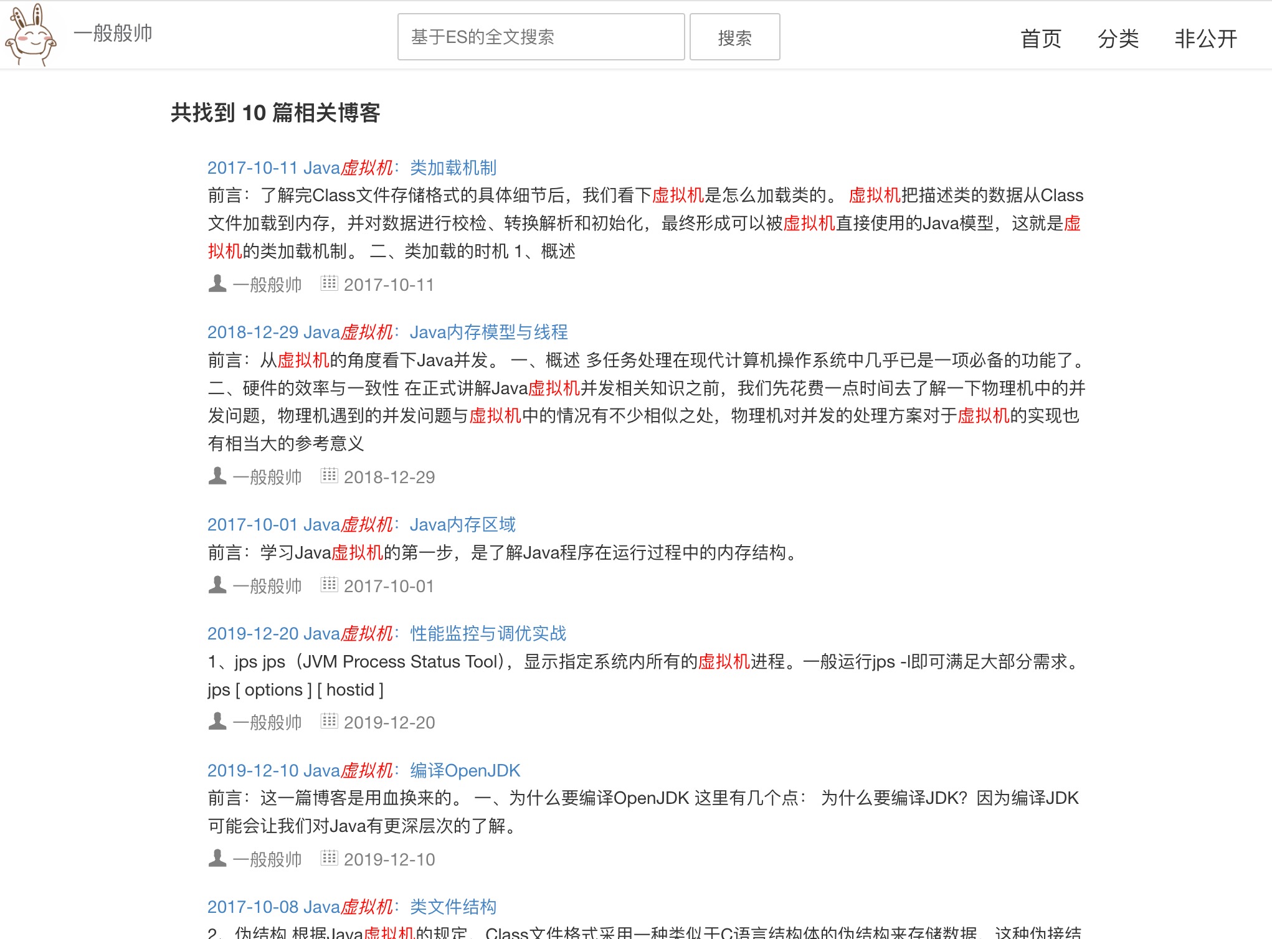The width and height of the screenshot is (1272, 939).
Task: Click calendar icon beside 2019-12-20 date
Action: 329,721
